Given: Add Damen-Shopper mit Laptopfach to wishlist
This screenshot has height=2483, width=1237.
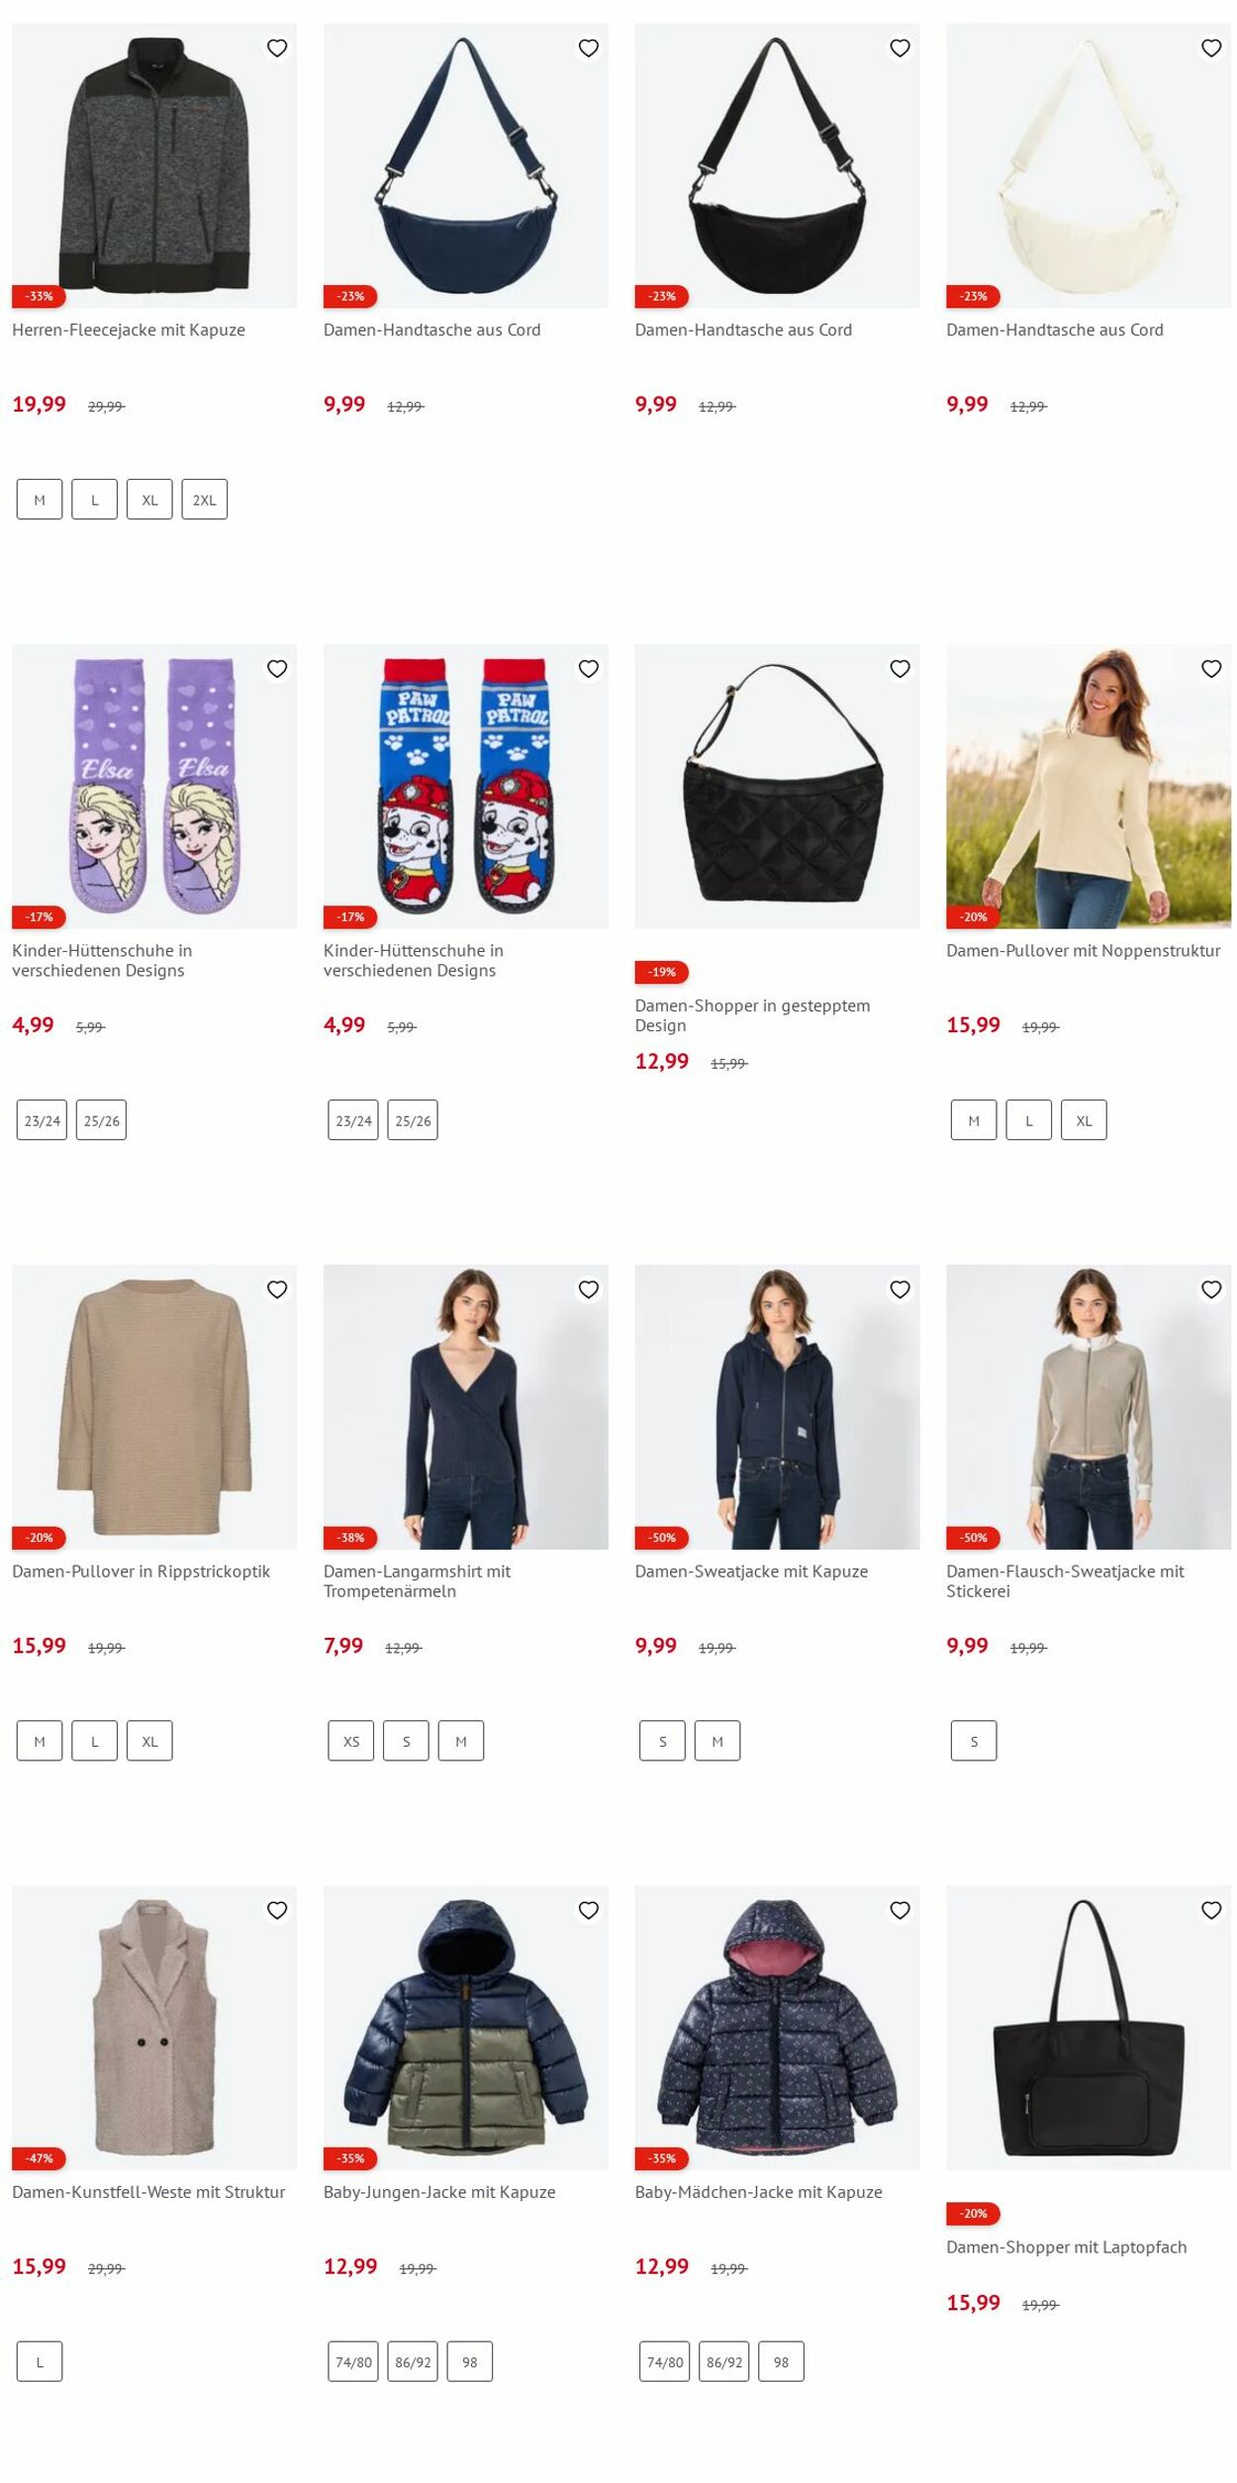Looking at the screenshot, I should coord(1211,1910).
